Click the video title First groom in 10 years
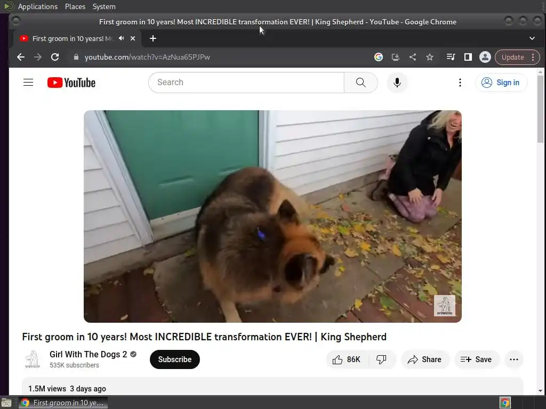Image resolution: width=546 pixels, height=409 pixels. 204,337
